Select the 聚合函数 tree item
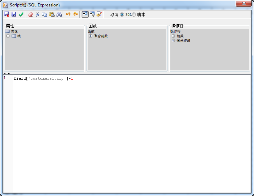Viewport: 254px width, 196px height. click(101, 36)
